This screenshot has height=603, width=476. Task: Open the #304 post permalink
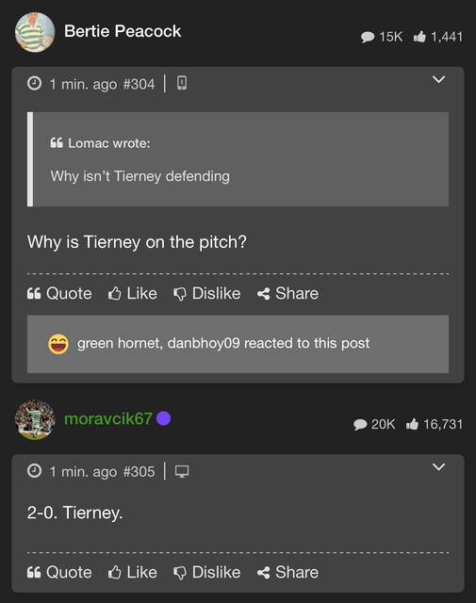point(139,84)
